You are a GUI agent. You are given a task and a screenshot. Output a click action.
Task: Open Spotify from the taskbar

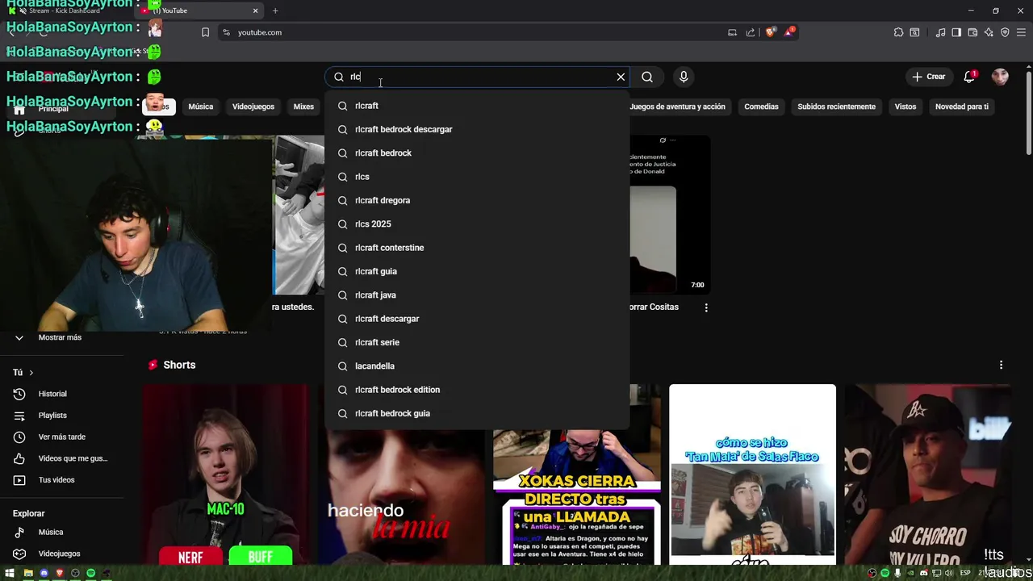[x=90, y=573]
